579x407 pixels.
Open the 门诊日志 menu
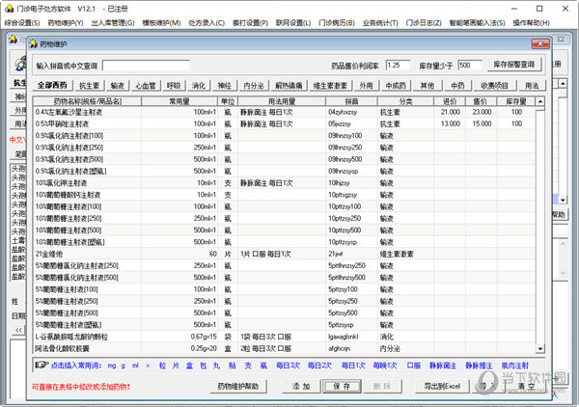424,23
